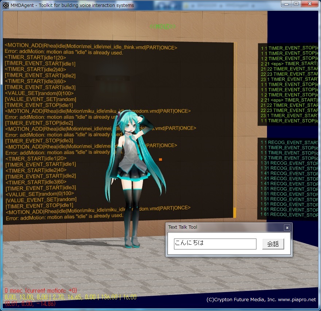Click the mei_idle_think.vmd MOTION_ADD log line

[x=91, y=46]
